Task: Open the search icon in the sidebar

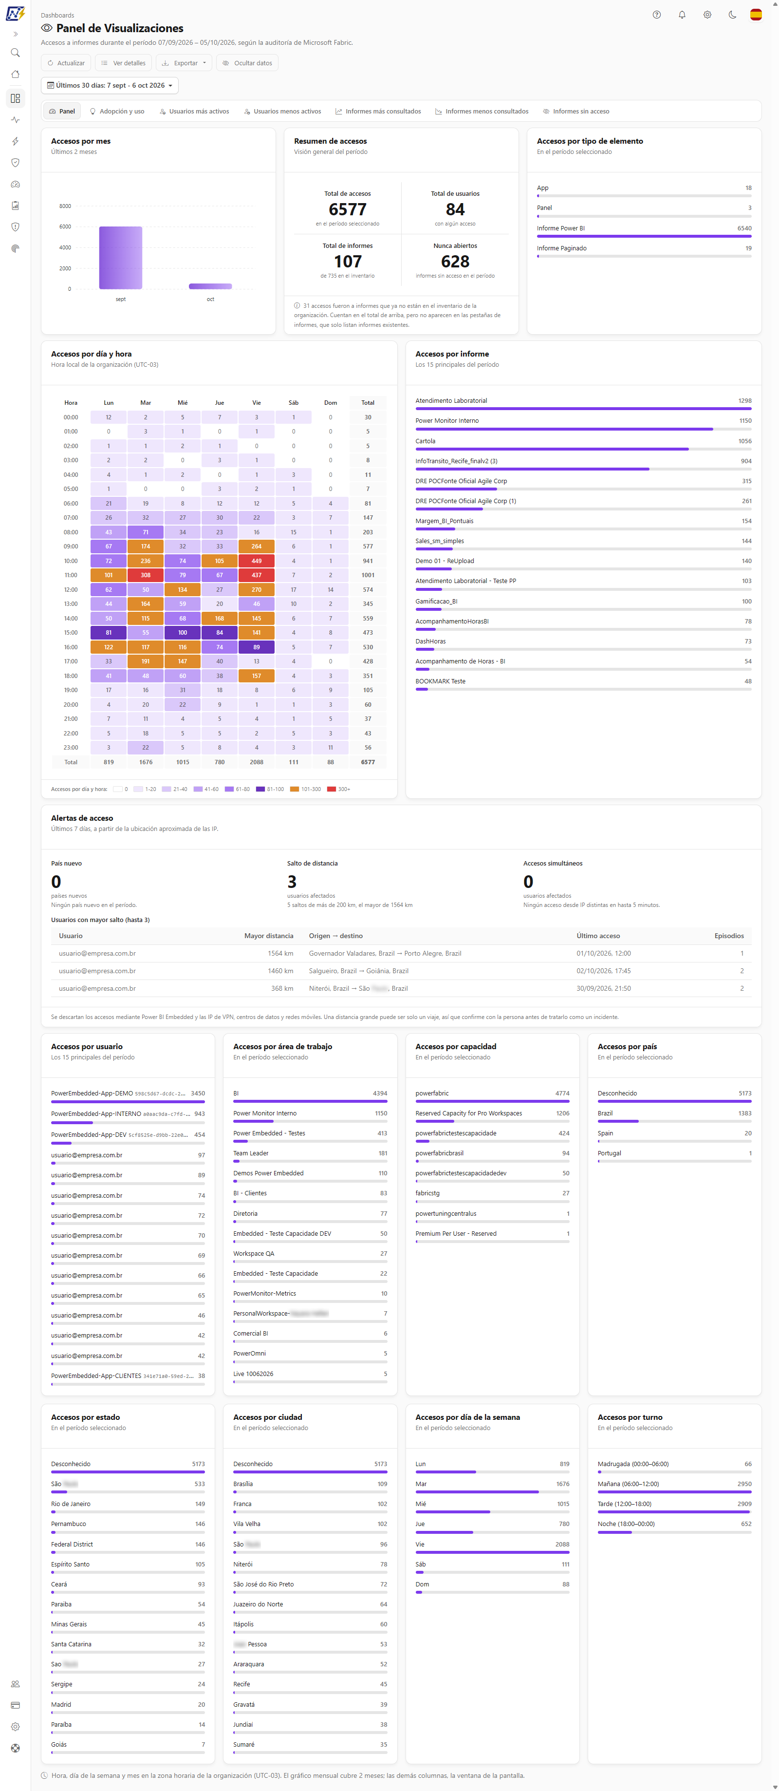Action: (15, 53)
